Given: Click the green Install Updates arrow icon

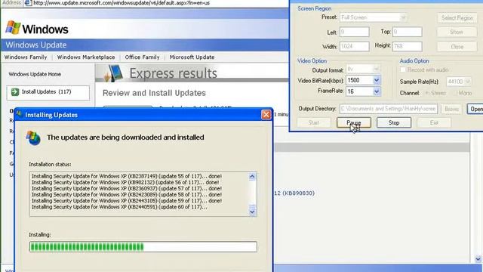Looking at the screenshot, I should 15,92.
